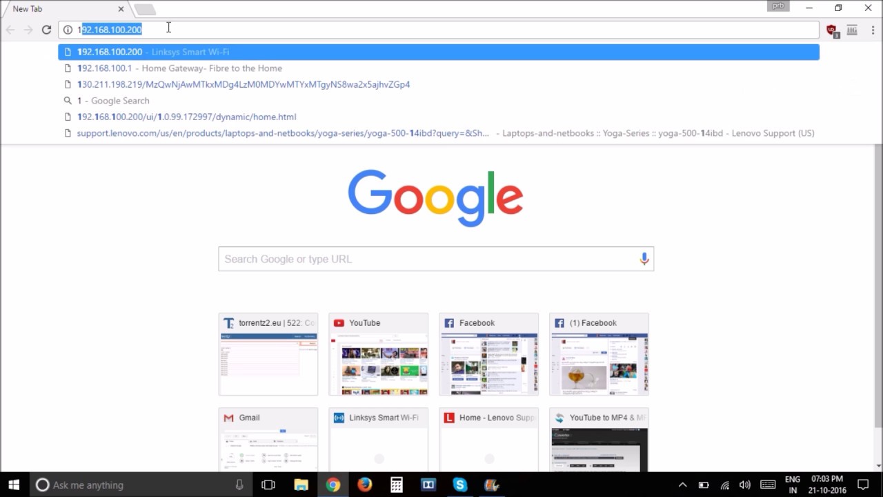883x497 pixels.
Task: Select the support.lenovo.com yoga-500 suggestion
Action: pos(439,133)
